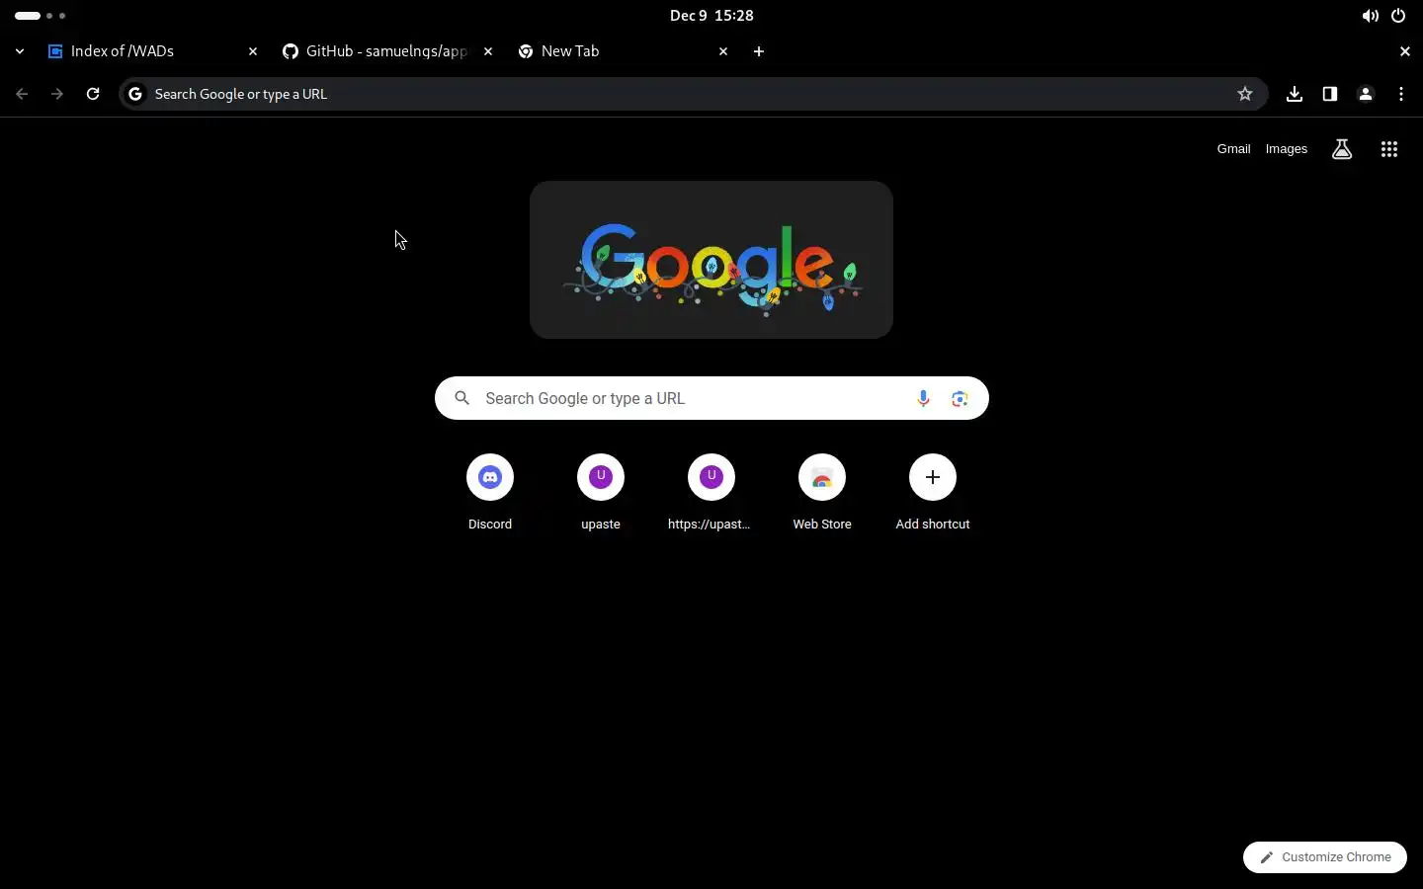Close the New Tab tab
Screen dimensions: 1423x889
(723, 51)
